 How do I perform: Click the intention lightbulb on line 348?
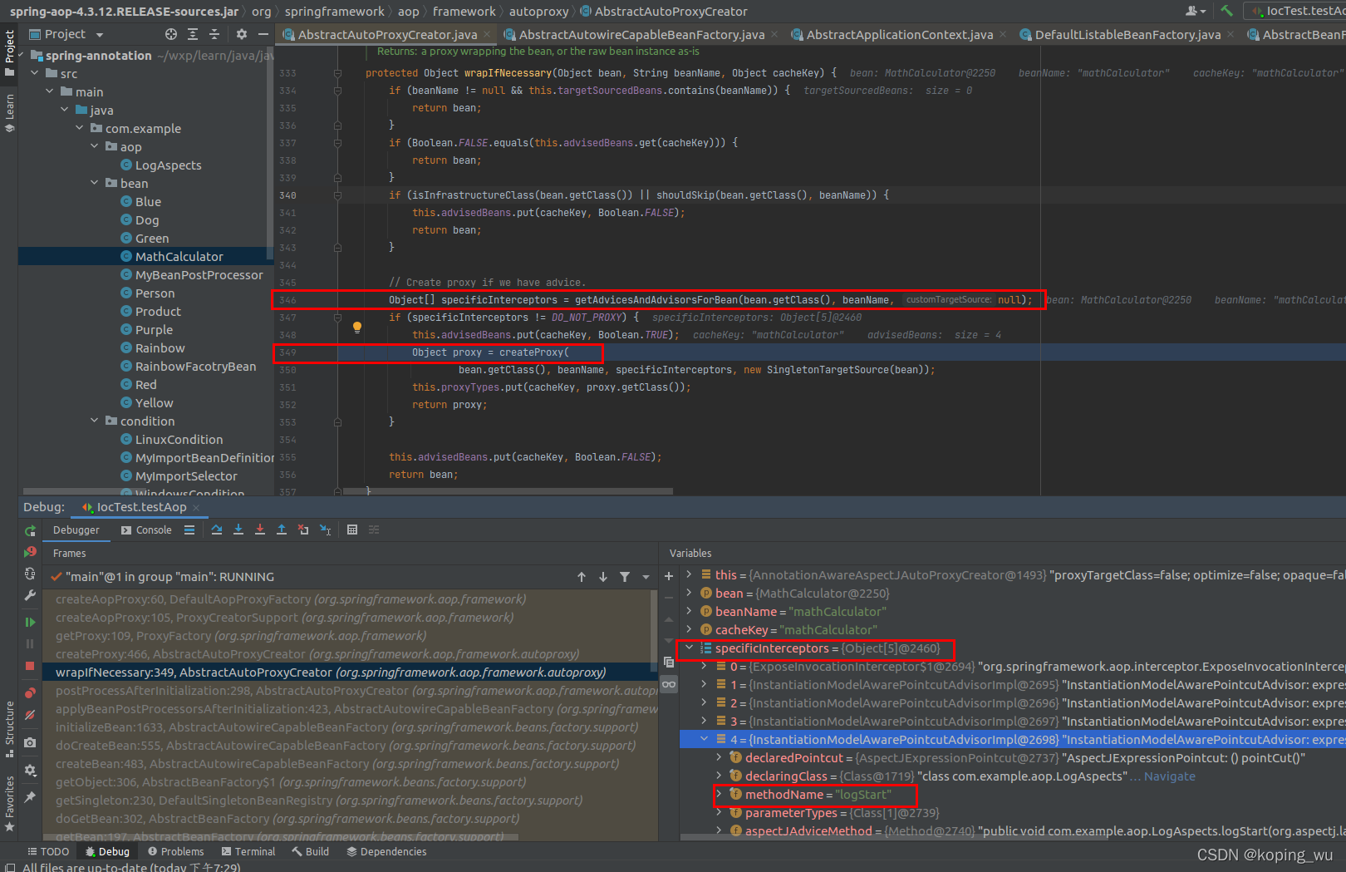(x=357, y=328)
